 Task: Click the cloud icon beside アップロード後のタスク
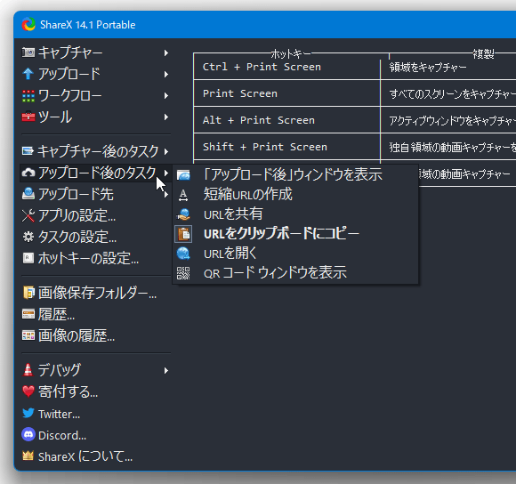click(28, 173)
